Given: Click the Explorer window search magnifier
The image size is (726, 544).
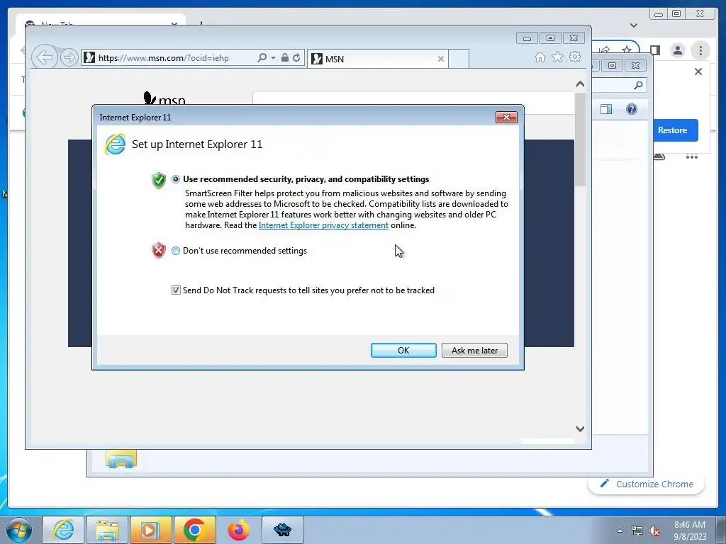Looking at the screenshot, I should coord(638,85).
